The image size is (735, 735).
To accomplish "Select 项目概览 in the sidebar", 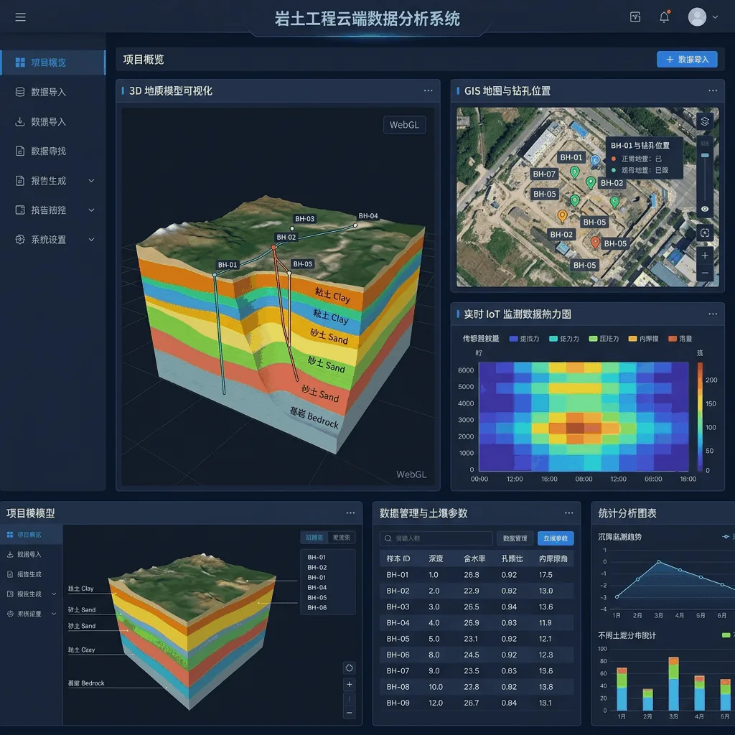I will [53, 62].
